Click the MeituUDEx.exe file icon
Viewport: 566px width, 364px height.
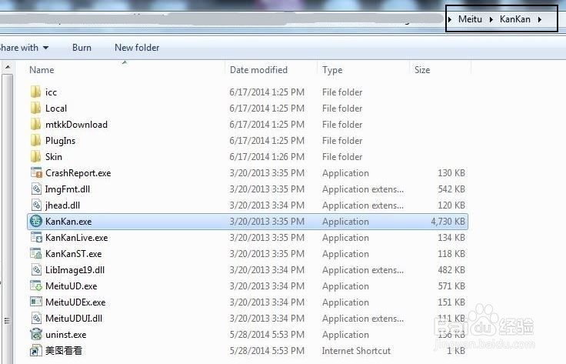click(36, 302)
